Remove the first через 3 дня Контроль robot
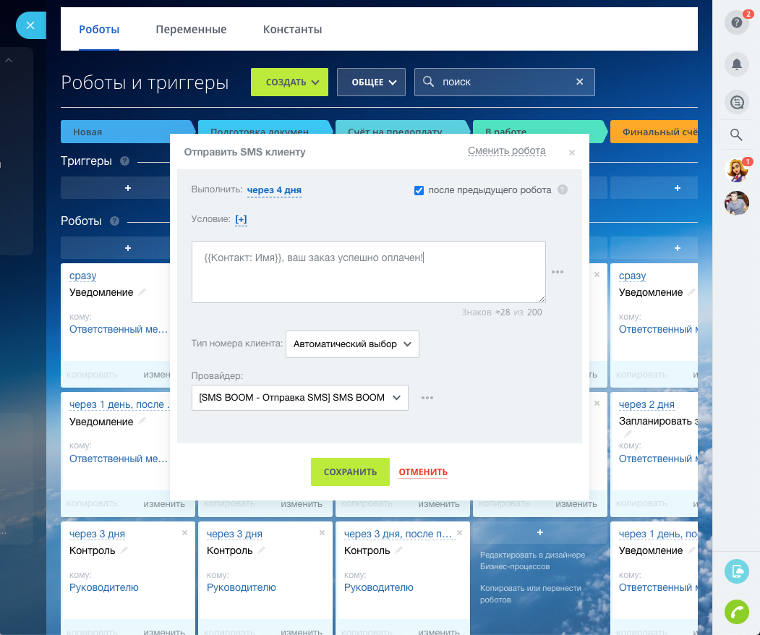Image resolution: width=760 pixels, height=635 pixels. (x=184, y=533)
